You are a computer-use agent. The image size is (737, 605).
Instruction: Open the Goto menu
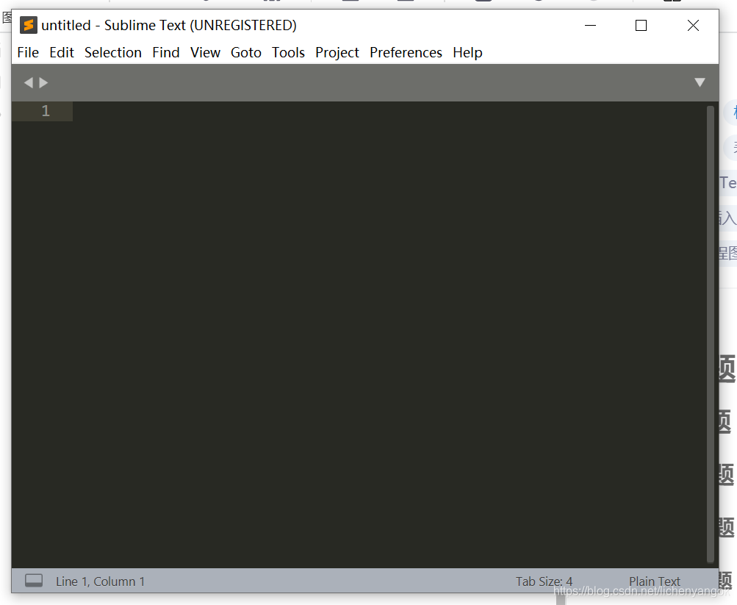(x=246, y=52)
